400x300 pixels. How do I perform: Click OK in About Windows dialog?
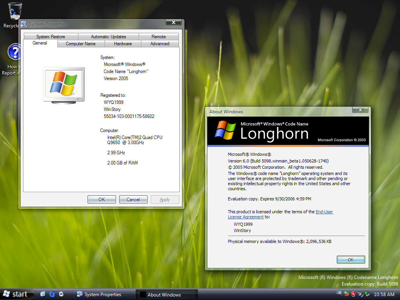[351, 260]
